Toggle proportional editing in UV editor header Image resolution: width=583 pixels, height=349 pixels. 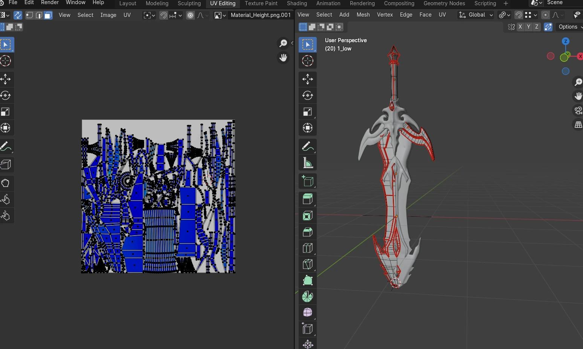point(191,15)
